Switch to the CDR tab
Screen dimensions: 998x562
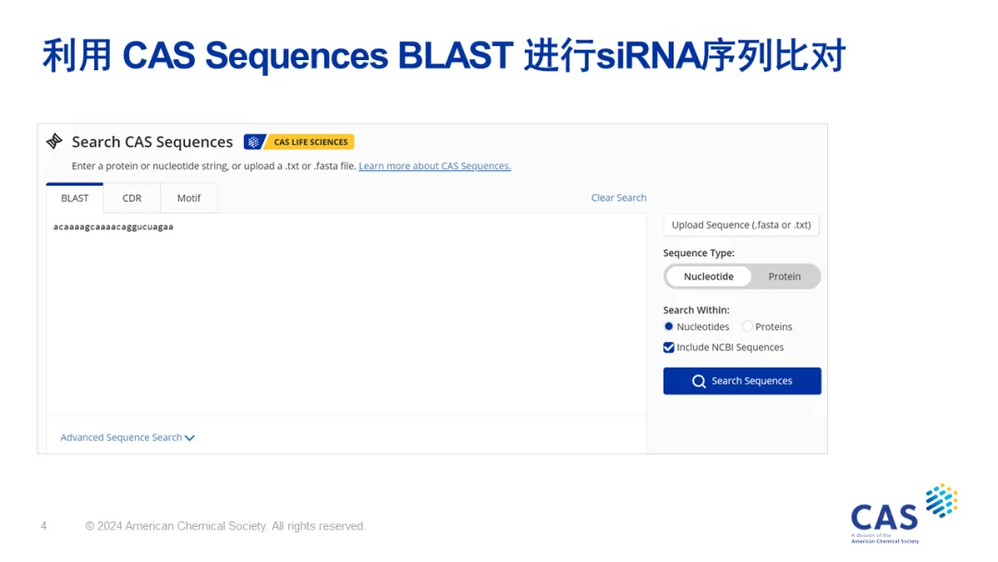coord(132,198)
